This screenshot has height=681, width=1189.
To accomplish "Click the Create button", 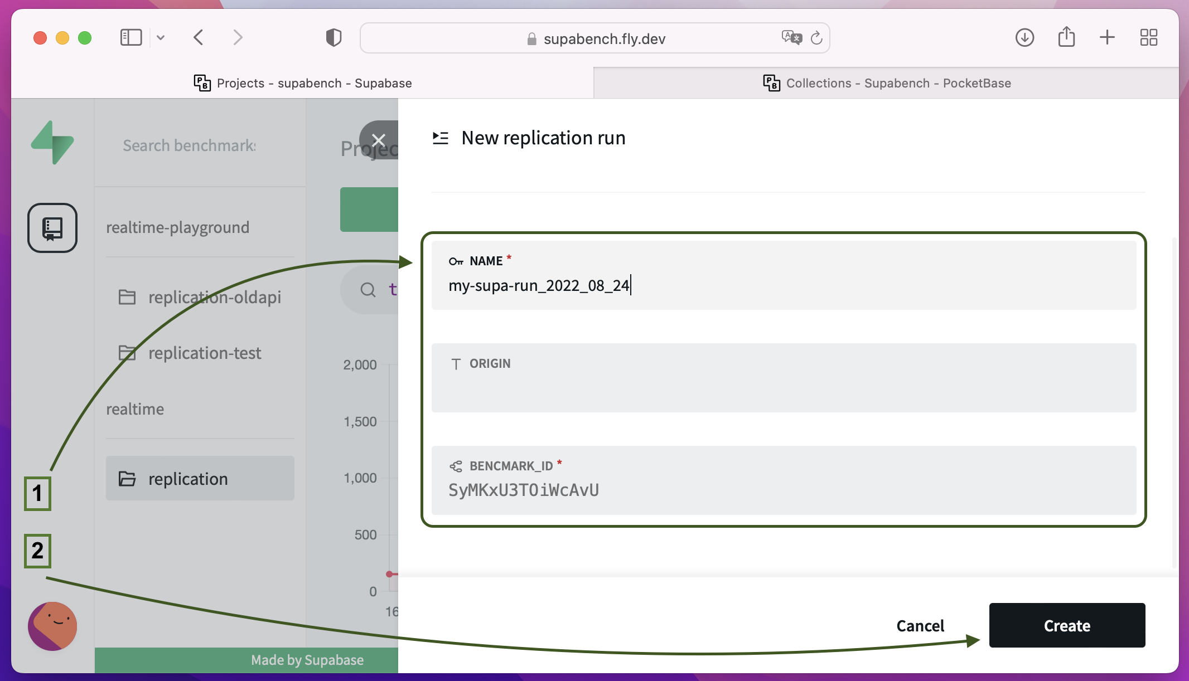I will [x=1067, y=625].
